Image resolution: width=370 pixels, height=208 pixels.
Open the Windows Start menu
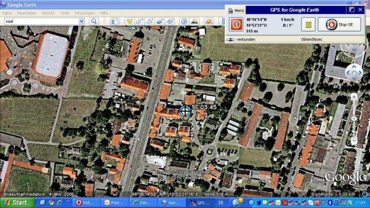click(x=16, y=202)
